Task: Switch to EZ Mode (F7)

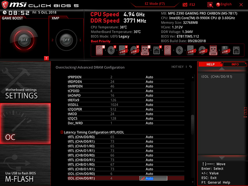Action: (155, 4)
